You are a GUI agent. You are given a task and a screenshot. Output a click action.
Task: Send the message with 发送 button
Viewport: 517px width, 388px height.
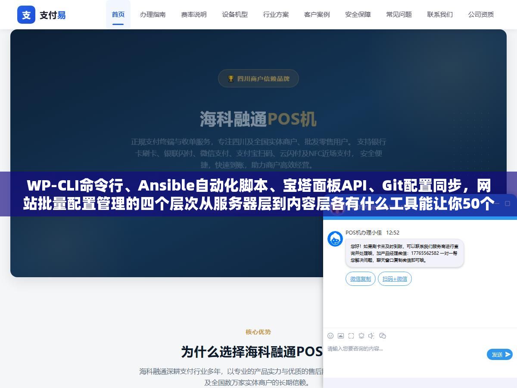(x=500, y=354)
